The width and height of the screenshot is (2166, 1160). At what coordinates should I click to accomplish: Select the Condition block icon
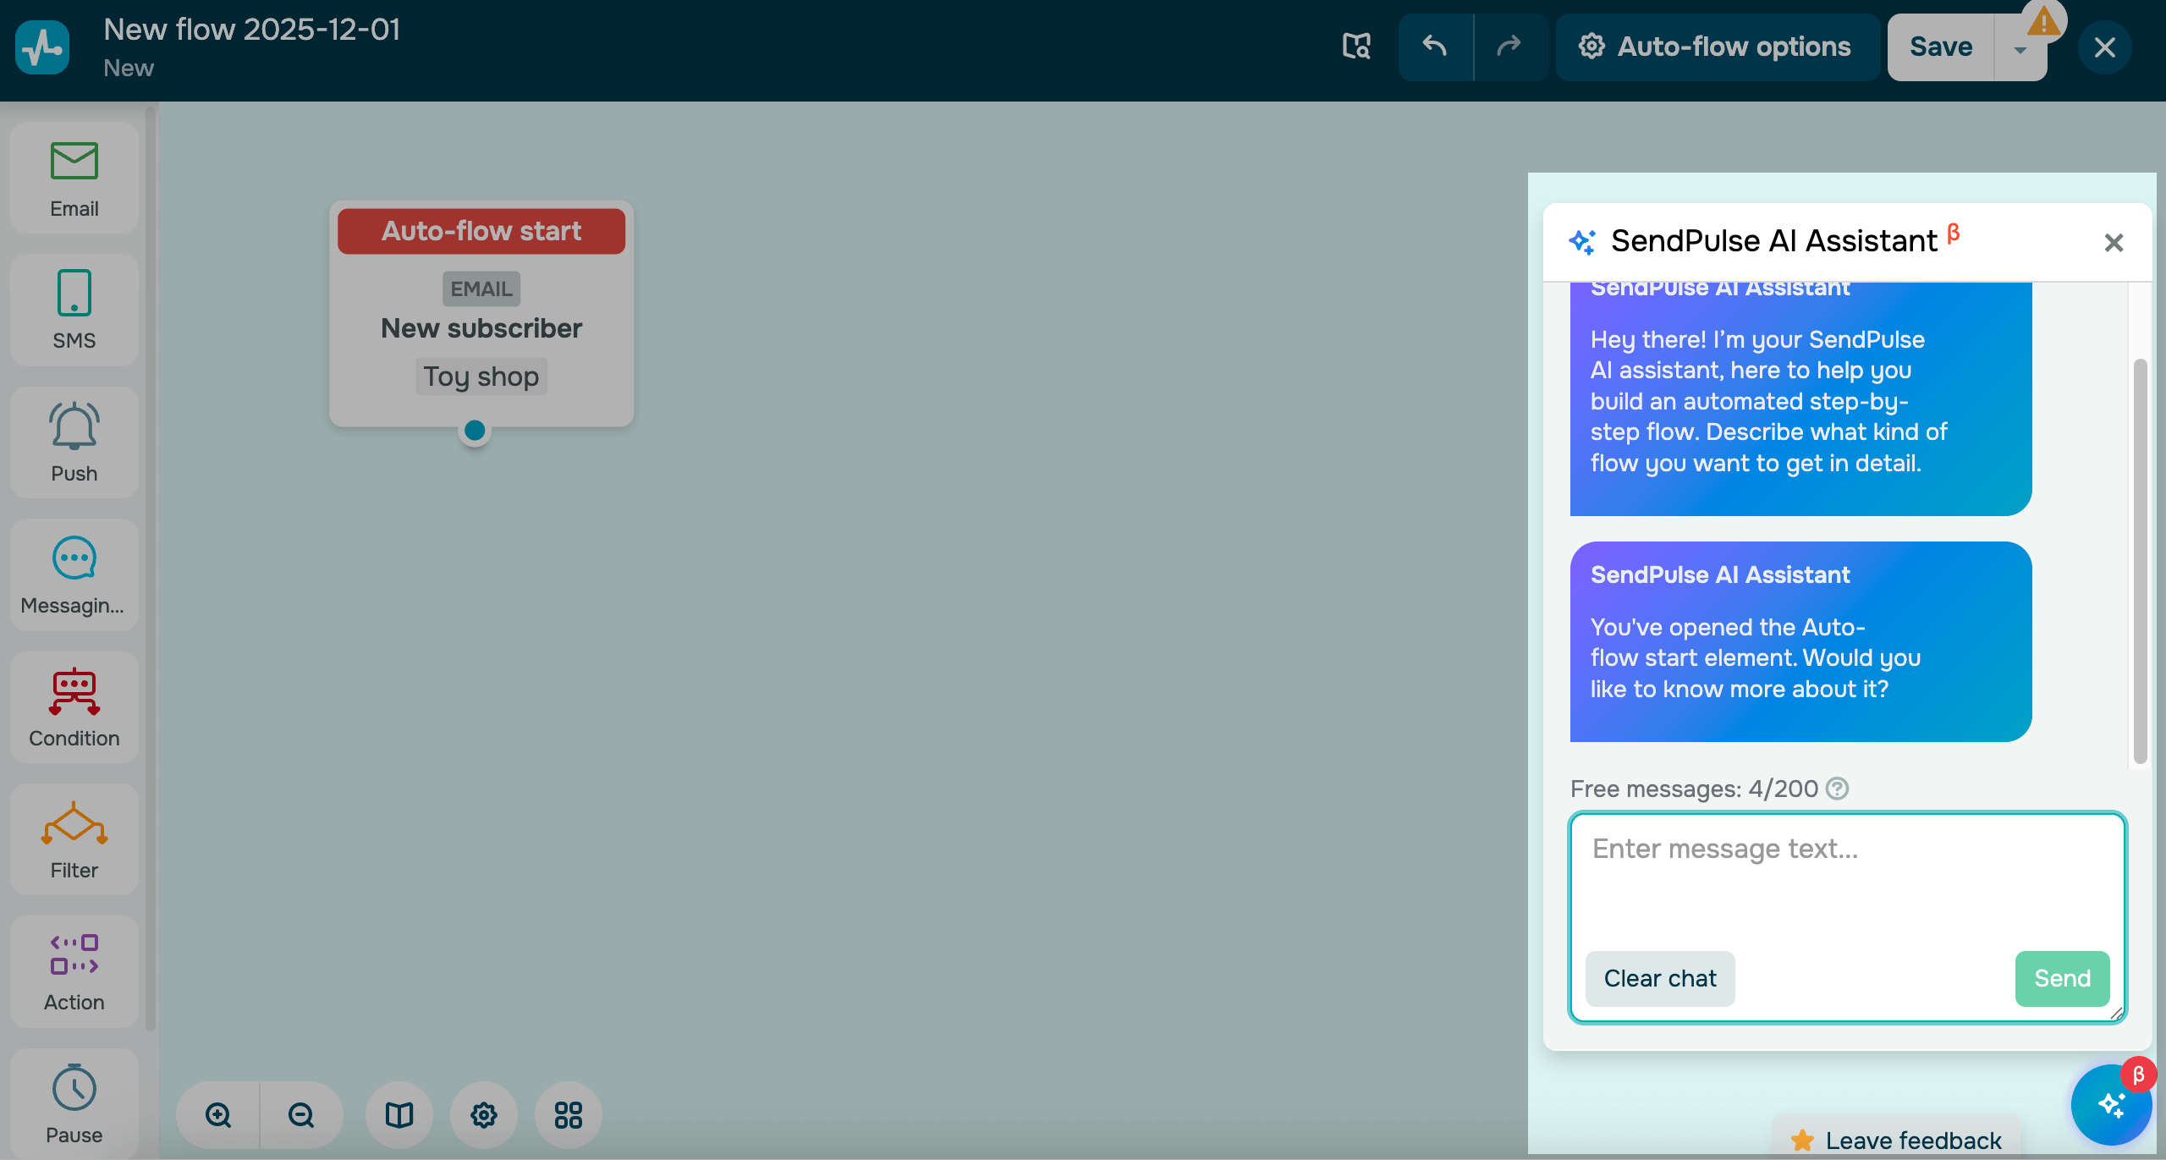click(x=74, y=691)
